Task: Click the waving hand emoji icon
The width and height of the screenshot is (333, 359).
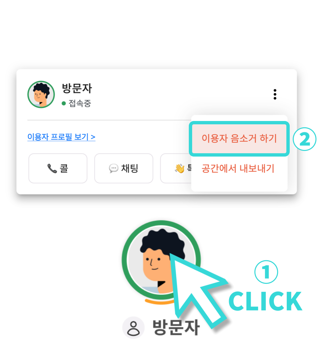Action: 179,169
